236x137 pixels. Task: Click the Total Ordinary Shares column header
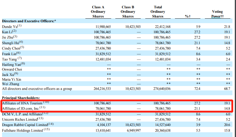pos(158,12)
